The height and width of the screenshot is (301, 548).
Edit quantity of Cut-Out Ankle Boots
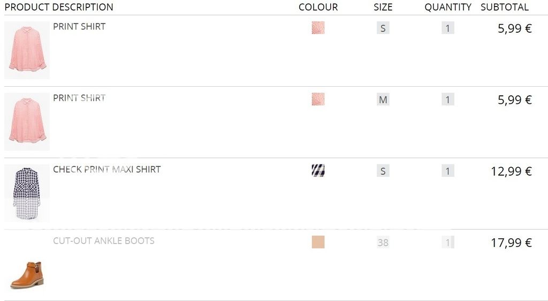point(448,242)
